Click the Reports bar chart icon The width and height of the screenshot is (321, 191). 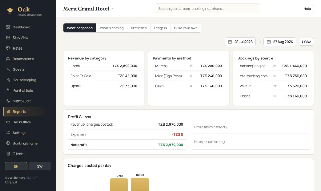(8, 112)
